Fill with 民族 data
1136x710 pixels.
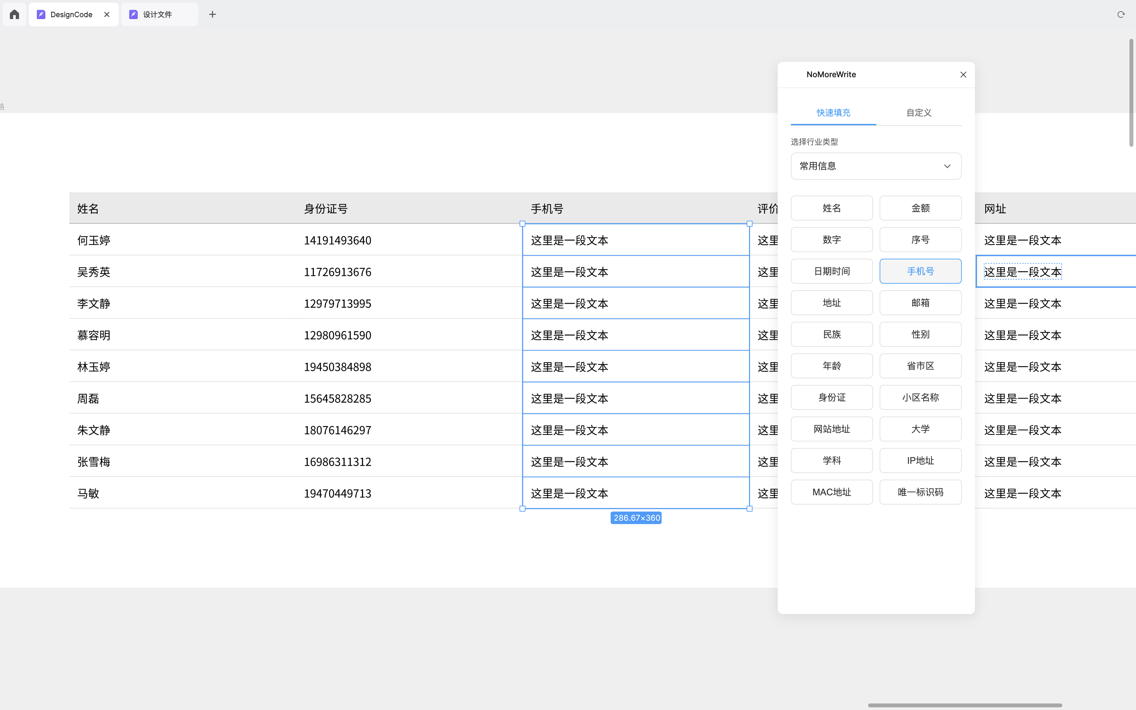point(831,334)
